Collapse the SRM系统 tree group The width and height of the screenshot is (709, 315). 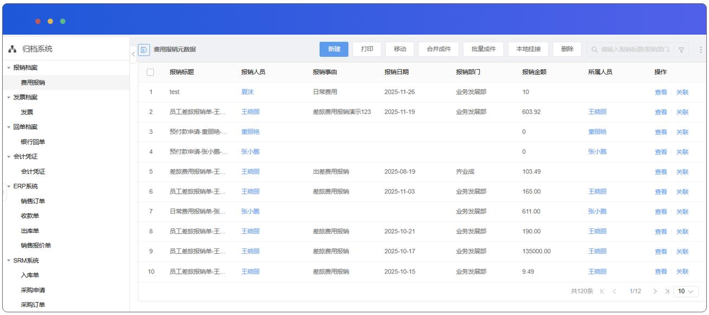point(9,261)
